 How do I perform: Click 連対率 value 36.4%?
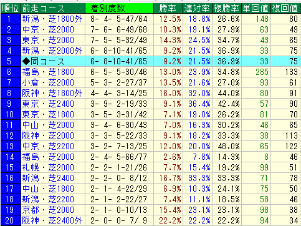point(199,104)
